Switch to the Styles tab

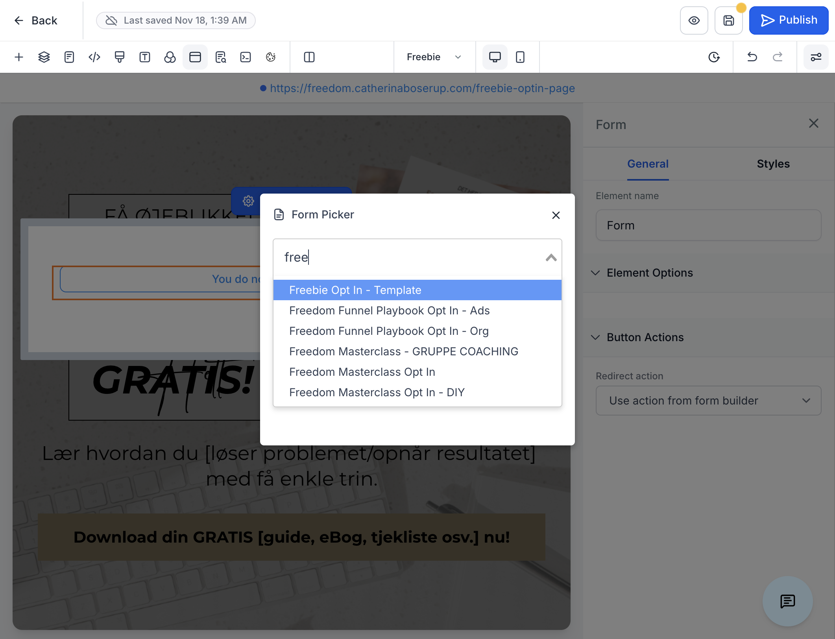click(x=773, y=164)
